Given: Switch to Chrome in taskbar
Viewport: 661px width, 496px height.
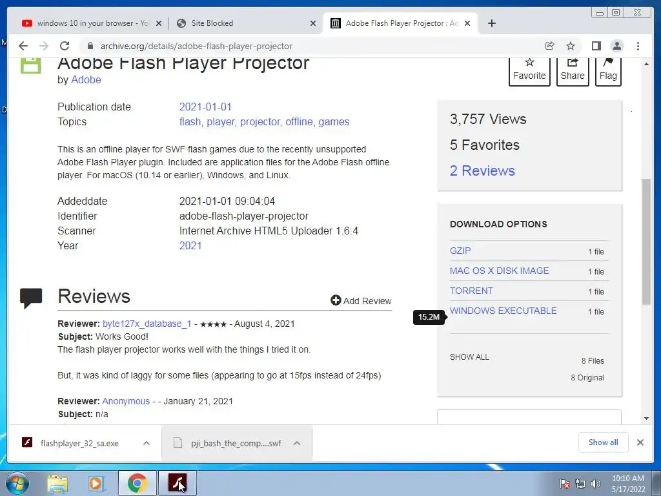Looking at the screenshot, I should 137,483.
